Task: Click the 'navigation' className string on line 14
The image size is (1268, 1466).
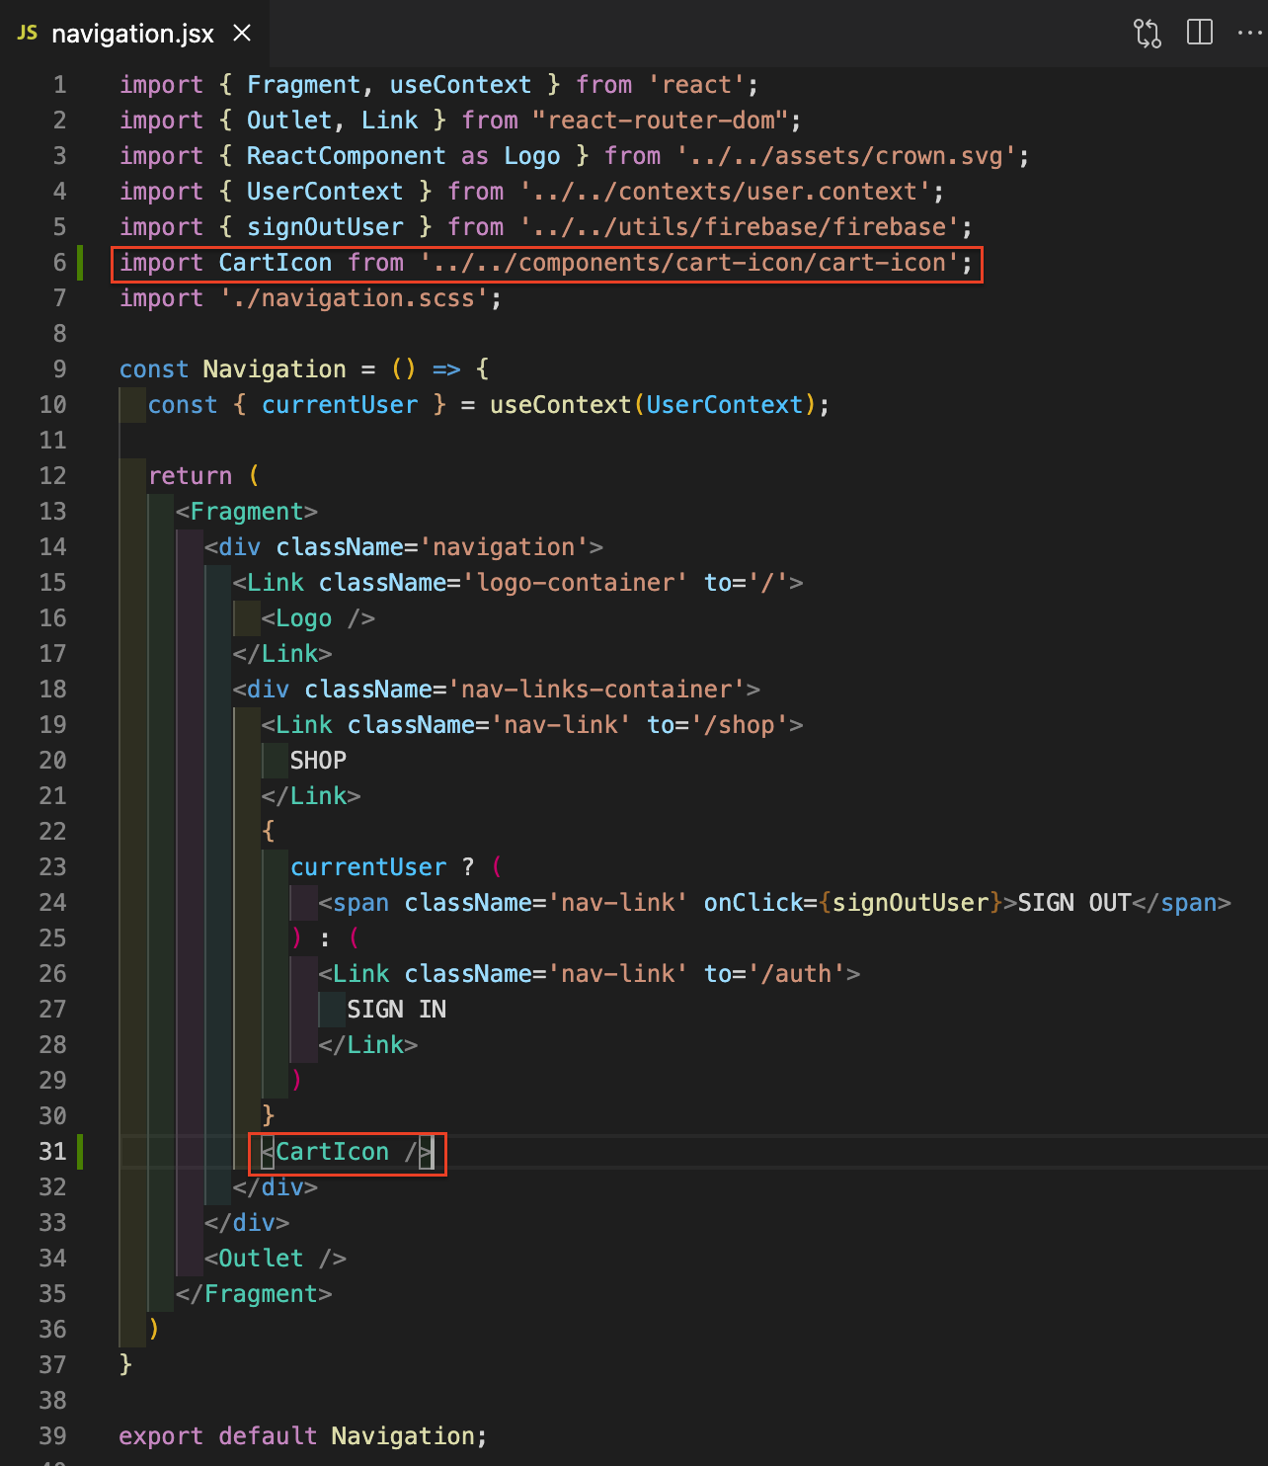Action: [x=504, y=547]
